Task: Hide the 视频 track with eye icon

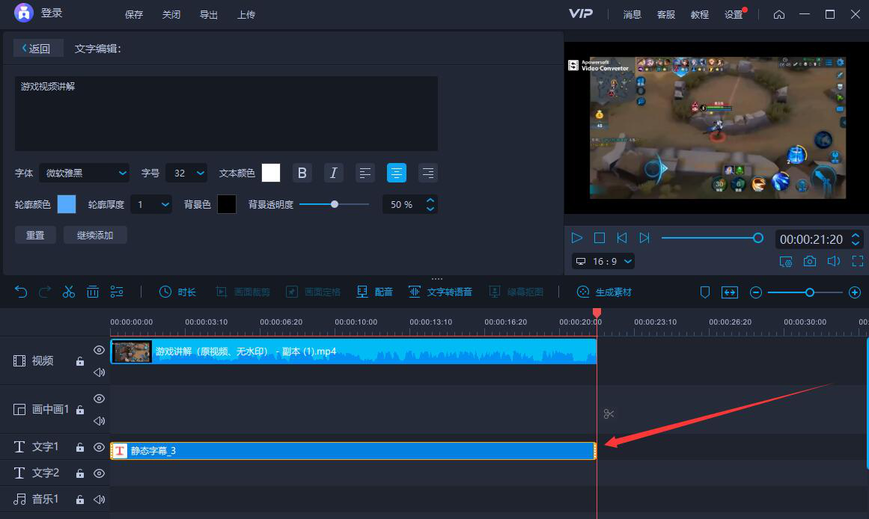Action: pyautogui.click(x=99, y=350)
